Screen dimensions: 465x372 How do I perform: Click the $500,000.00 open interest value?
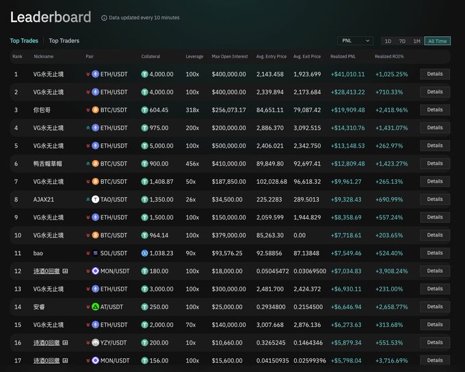(x=228, y=146)
